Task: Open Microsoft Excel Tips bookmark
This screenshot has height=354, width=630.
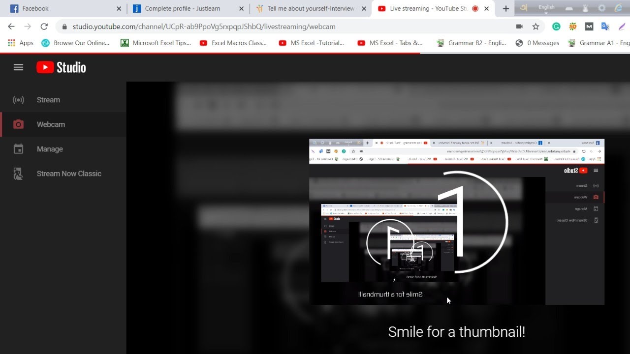Action: [x=156, y=43]
